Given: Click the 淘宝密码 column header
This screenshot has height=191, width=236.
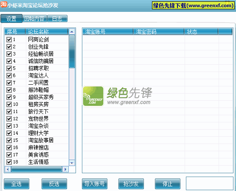Looking at the screenshot, I should (159, 32).
